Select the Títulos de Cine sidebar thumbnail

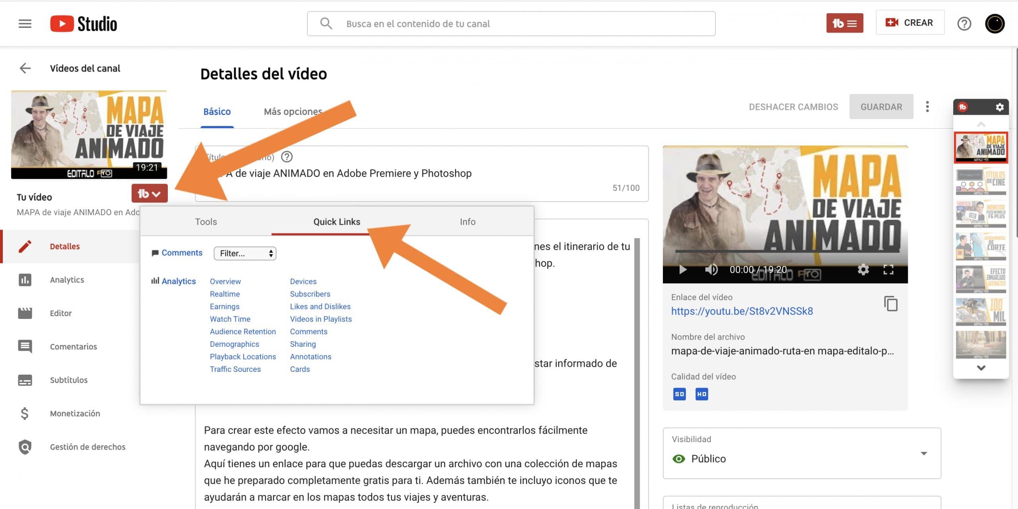pos(981,181)
